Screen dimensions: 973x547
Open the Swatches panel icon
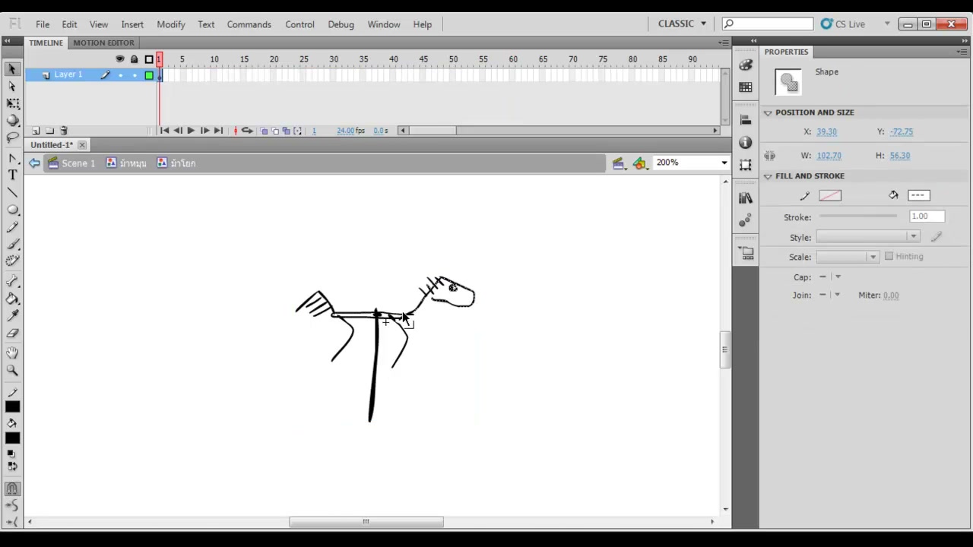pyautogui.click(x=745, y=87)
